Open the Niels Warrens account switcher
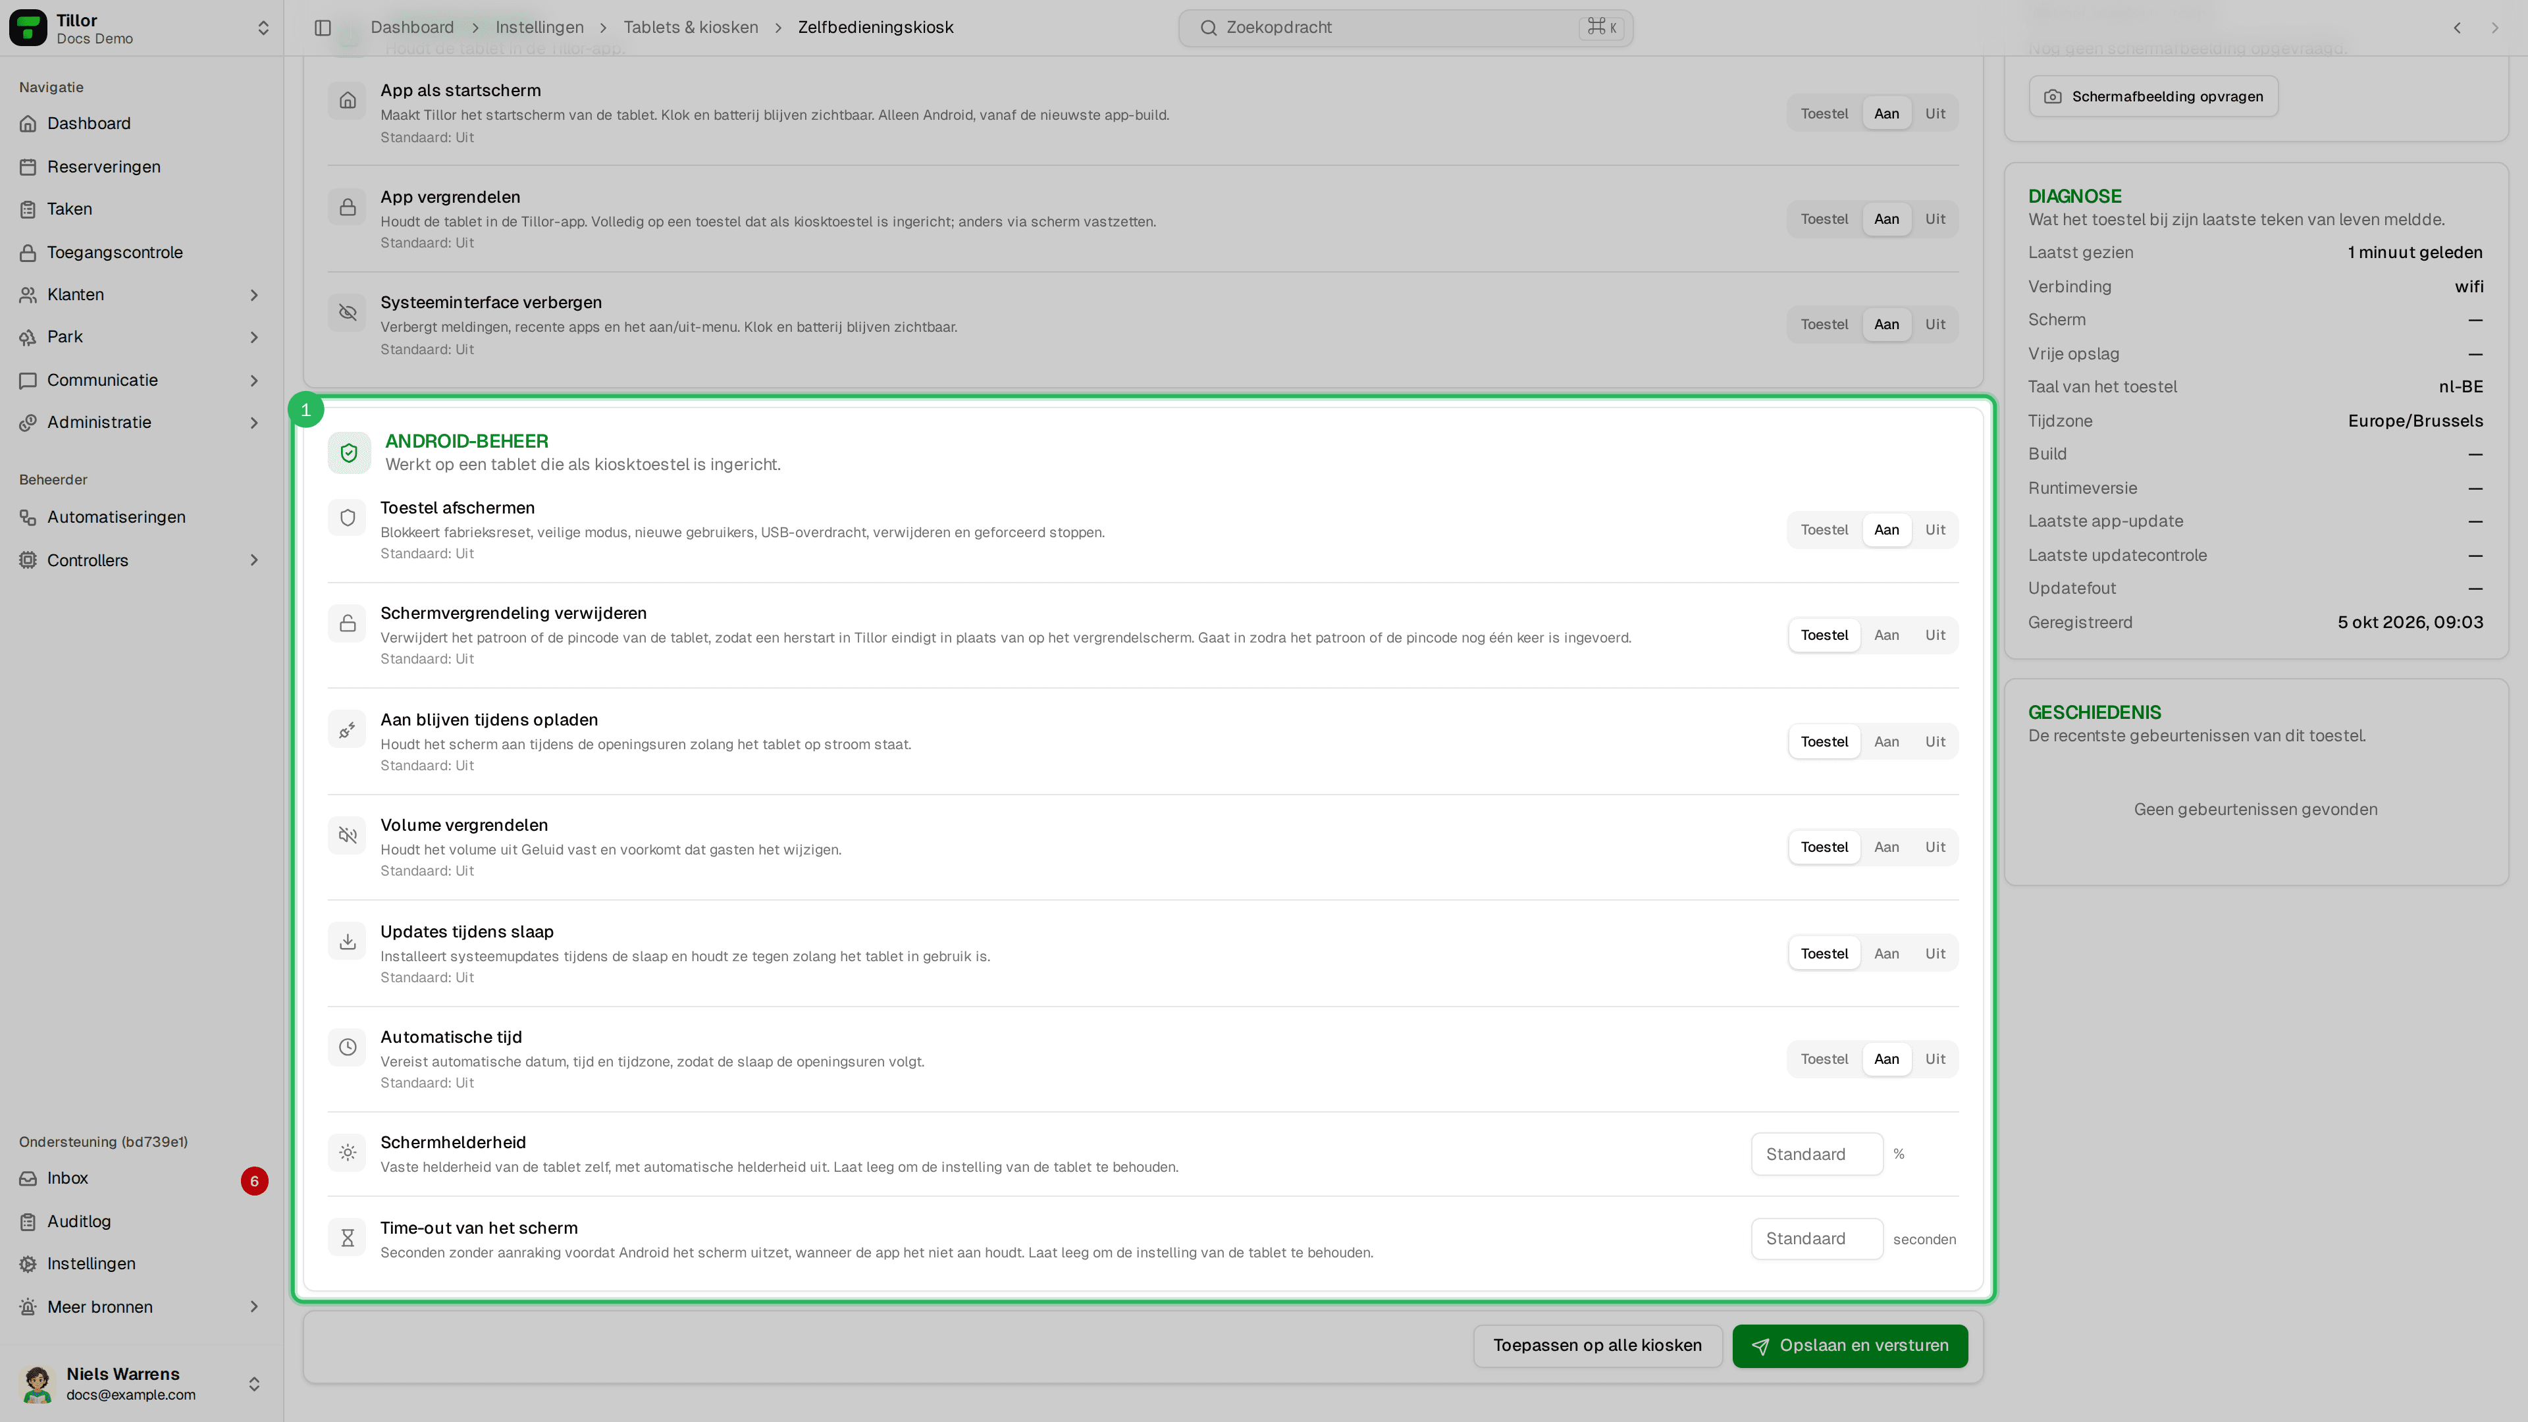This screenshot has height=1422, width=2528. click(x=142, y=1384)
